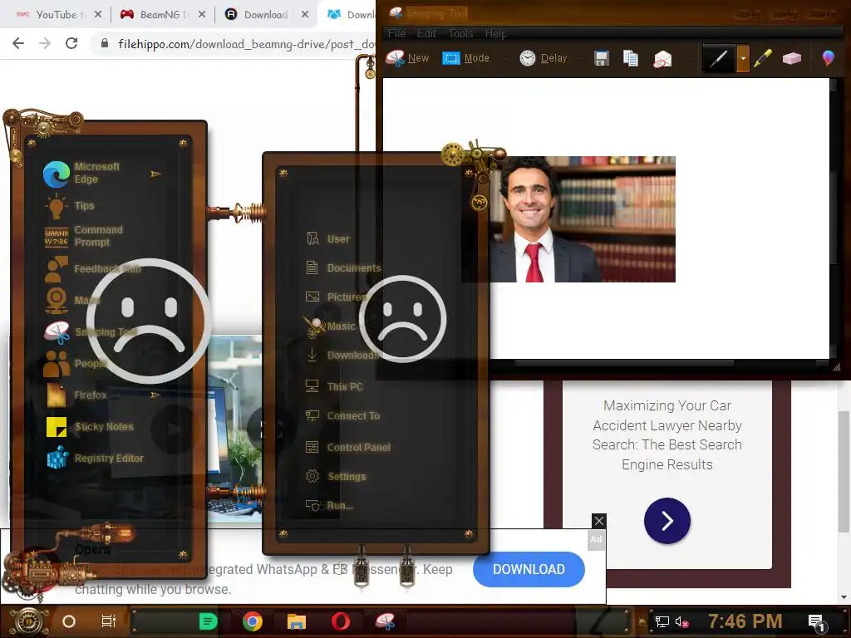Open Feedback Hub from Start menu

pyautogui.click(x=92, y=268)
